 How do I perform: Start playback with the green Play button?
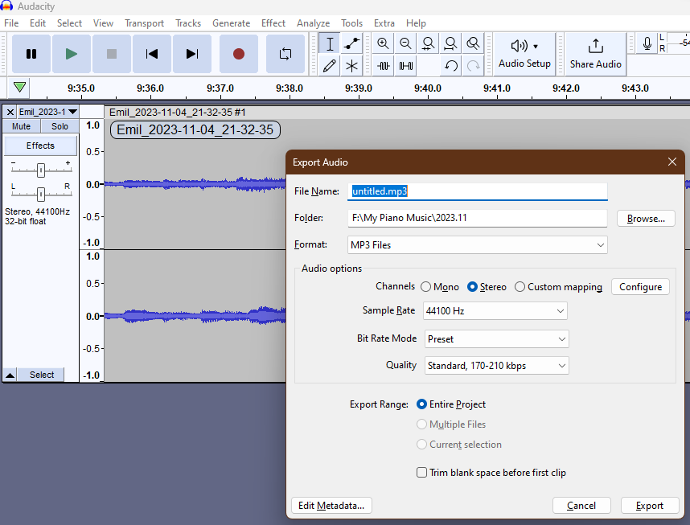[72, 54]
